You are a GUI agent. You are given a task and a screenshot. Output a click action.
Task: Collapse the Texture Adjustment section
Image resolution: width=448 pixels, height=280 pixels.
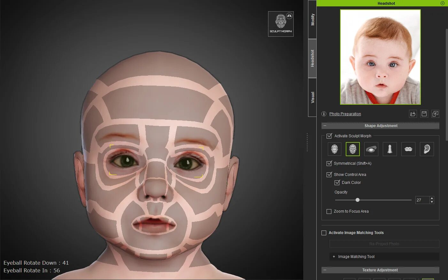coord(324,270)
